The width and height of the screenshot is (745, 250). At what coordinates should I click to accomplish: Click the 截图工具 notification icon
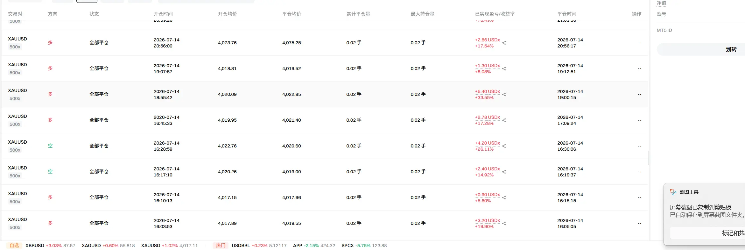[673, 192]
